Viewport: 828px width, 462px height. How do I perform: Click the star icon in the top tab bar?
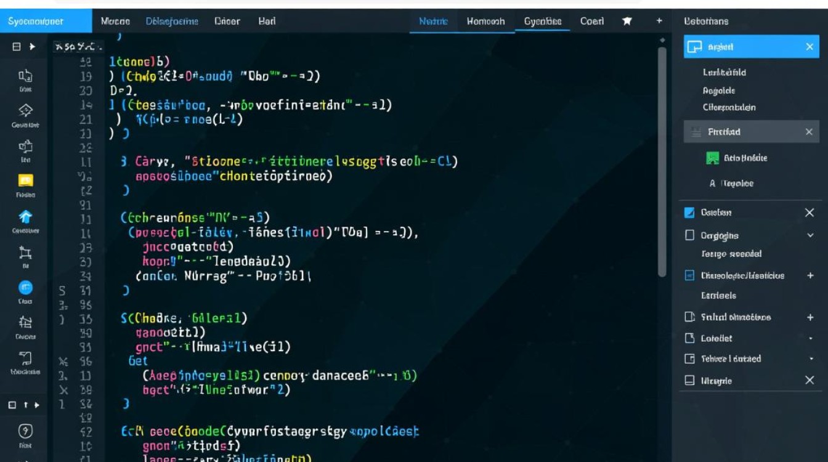click(x=627, y=21)
